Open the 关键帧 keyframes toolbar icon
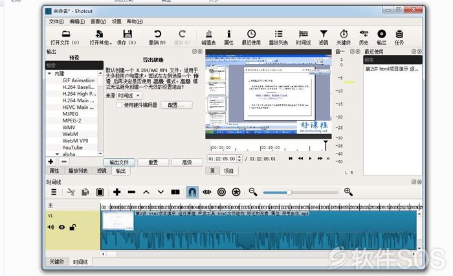Viewport: 453px width, 276px height. 344,38
